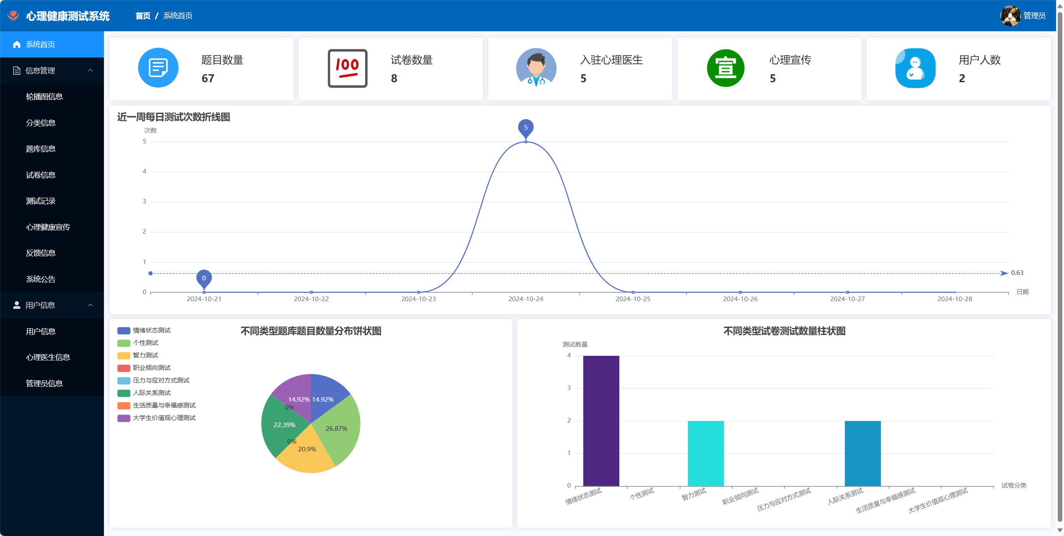1064x536 pixels.
Task: Go to 测试记录 menu item
Action: [x=40, y=201]
